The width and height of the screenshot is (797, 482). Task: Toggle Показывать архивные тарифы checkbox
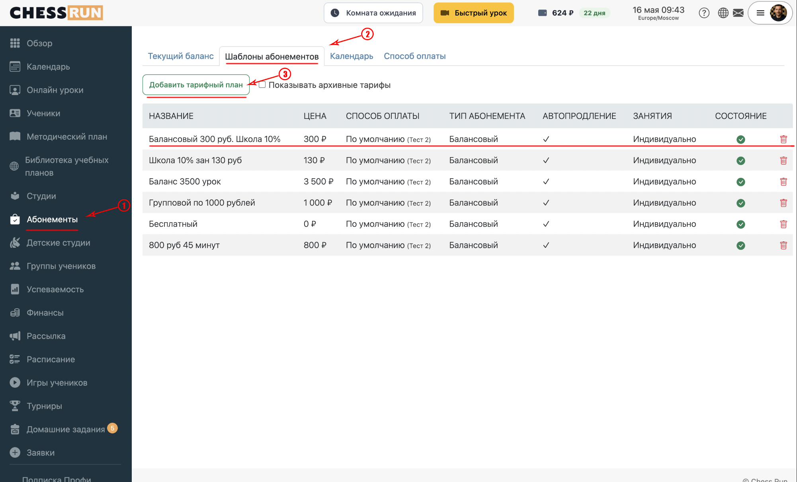pyautogui.click(x=262, y=85)
